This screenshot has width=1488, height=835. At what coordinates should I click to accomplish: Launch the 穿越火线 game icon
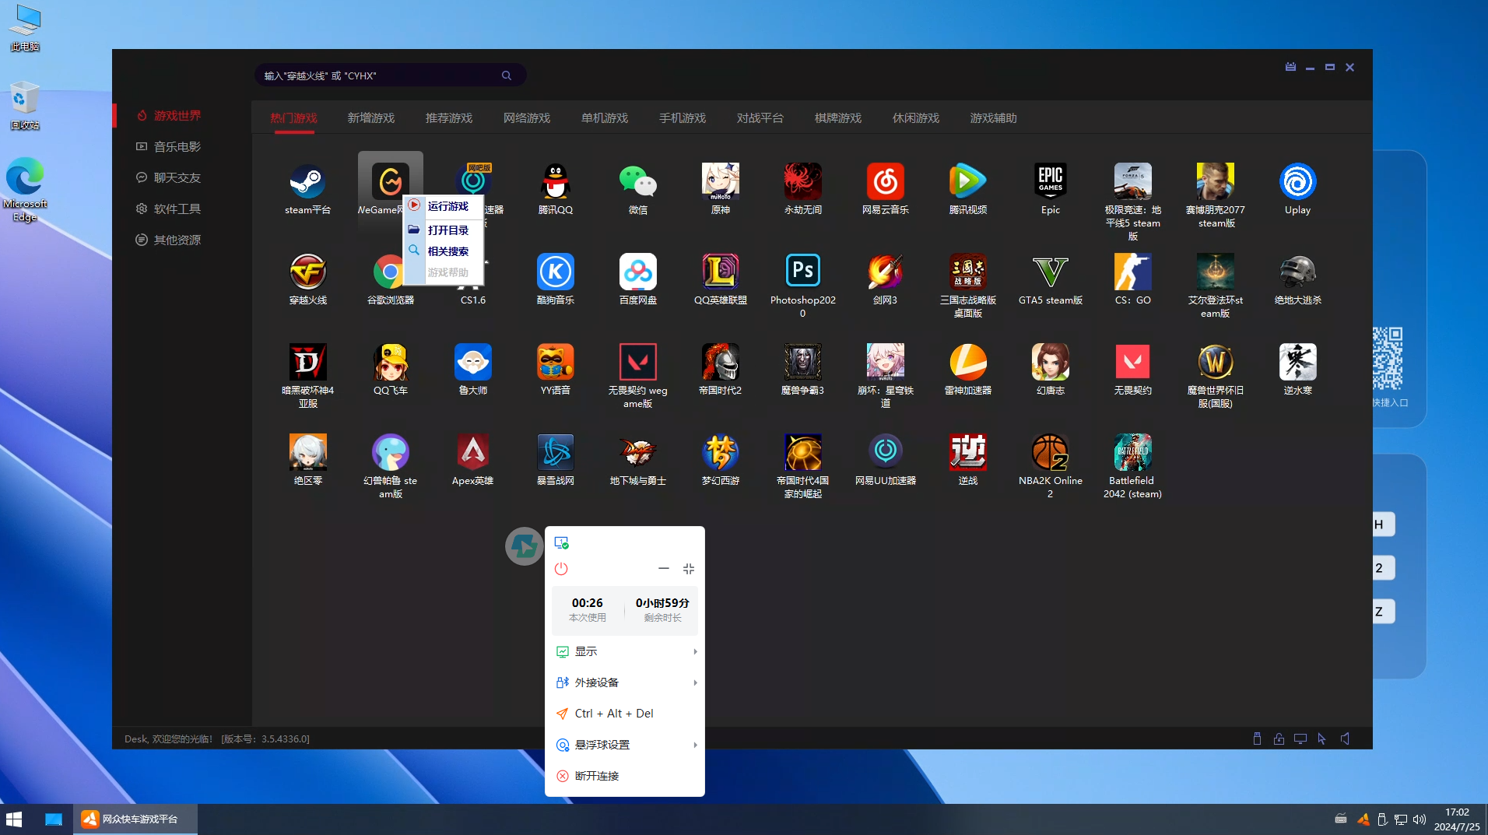click(x=307, y=272)
